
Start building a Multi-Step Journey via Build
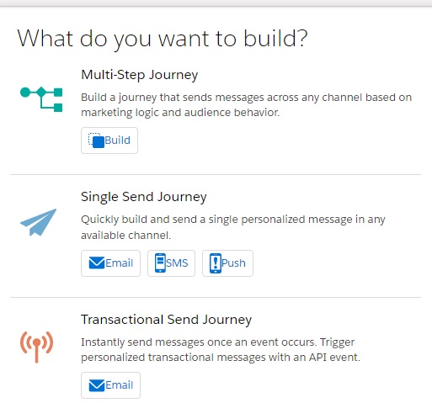tap(109, 141)
